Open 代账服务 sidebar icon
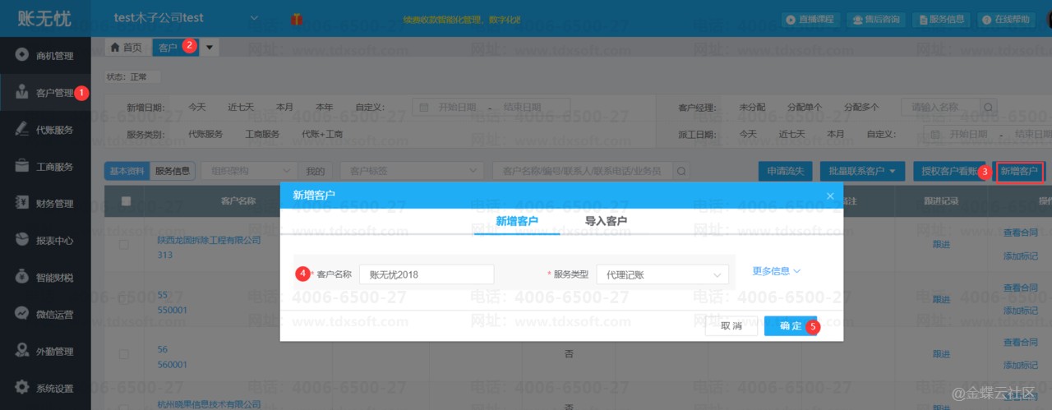Viewport: 1052px width, 410px height. pyautogui.click(x=22, y=129)
